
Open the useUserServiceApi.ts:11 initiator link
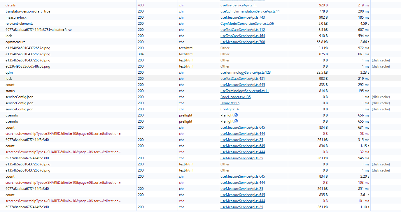238,5
